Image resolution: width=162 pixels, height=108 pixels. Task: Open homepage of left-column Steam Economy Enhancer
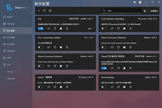[x=61, y=66]
